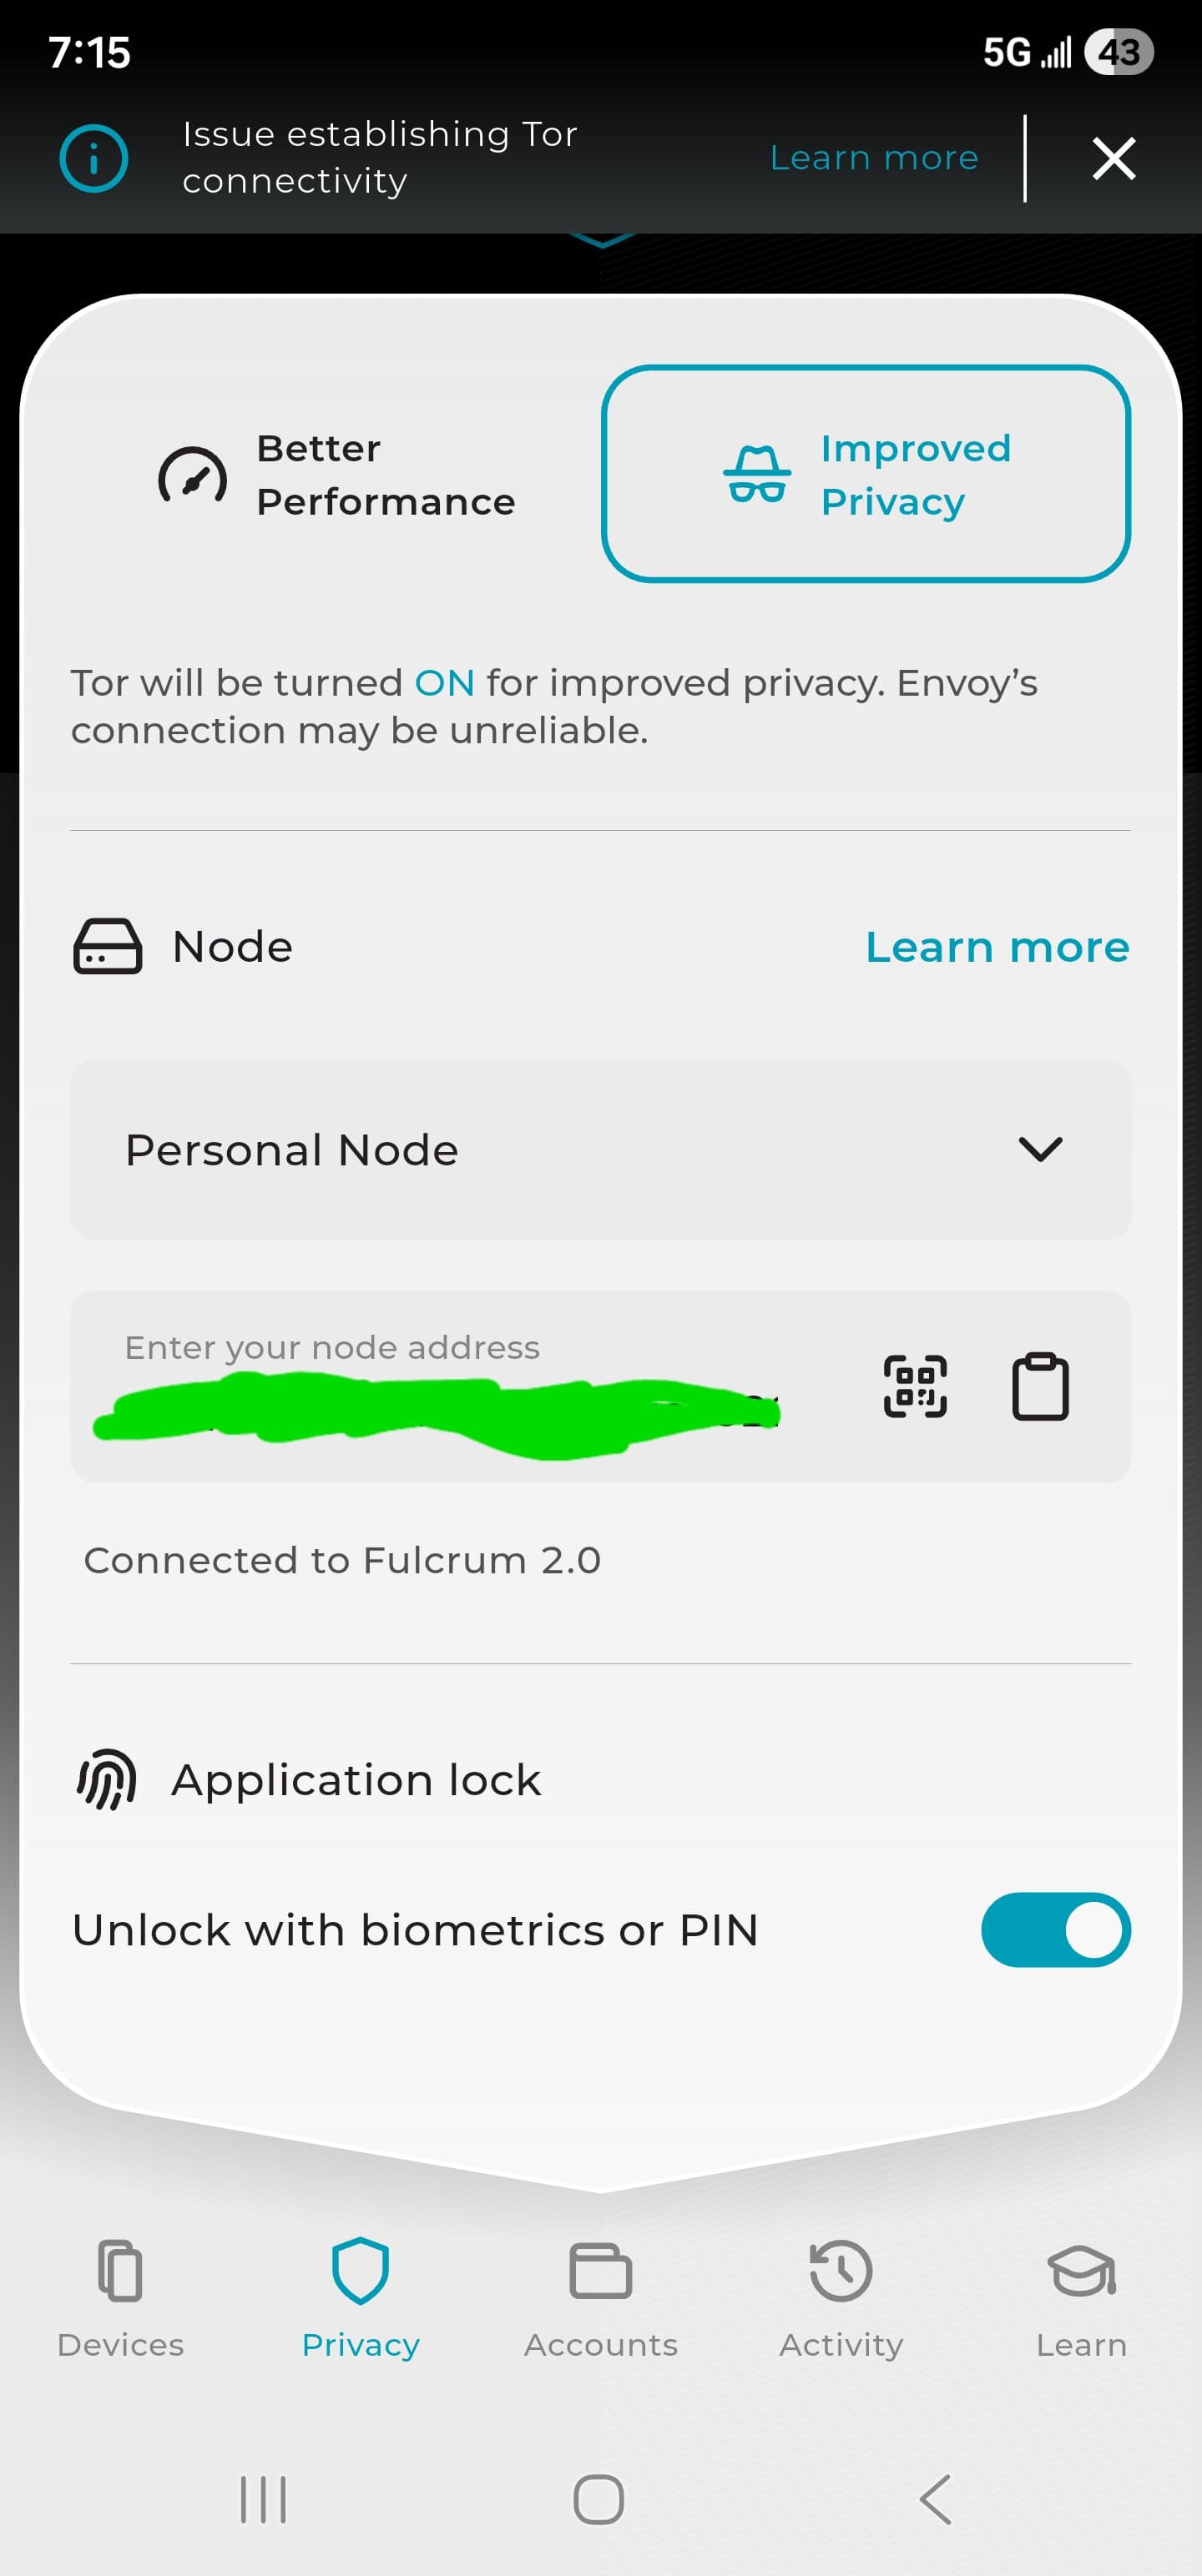
Task: Tap the dropdown chevron arrow
Action: click(x=1040, y=1149)
